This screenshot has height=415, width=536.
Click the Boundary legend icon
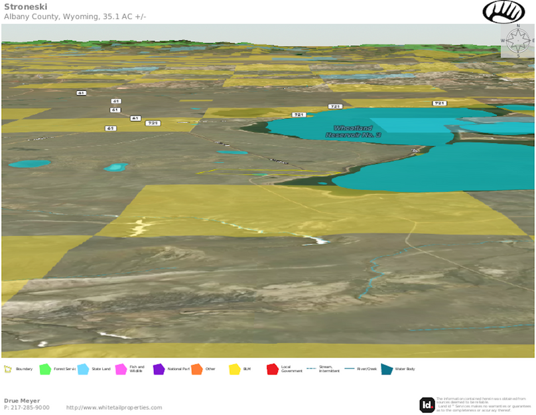click(8, 369)
